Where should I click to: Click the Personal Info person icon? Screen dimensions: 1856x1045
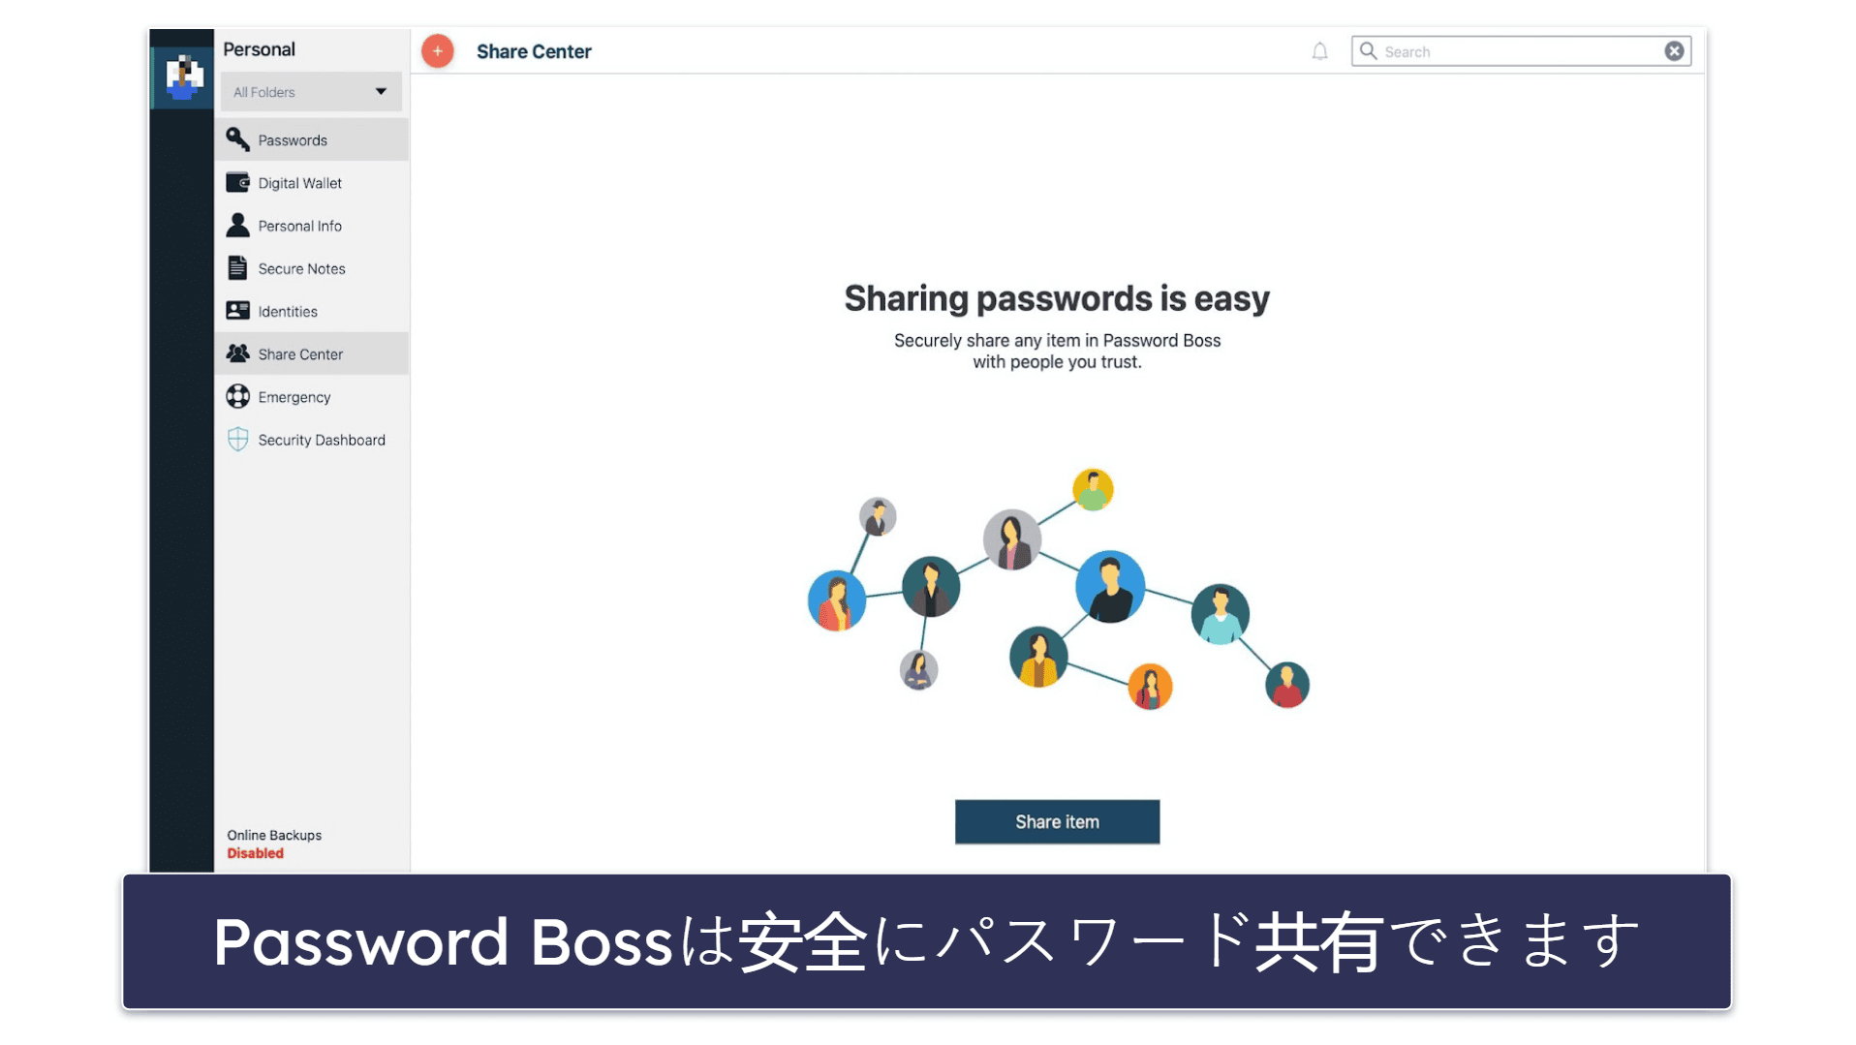point(237,225)
